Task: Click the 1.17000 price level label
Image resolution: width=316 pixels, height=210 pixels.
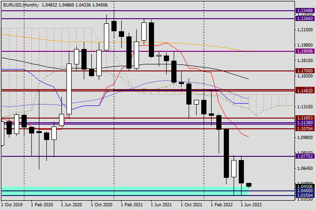Action: point(305,71)
